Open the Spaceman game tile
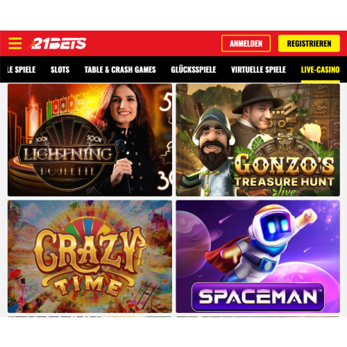 coord(257,257)
